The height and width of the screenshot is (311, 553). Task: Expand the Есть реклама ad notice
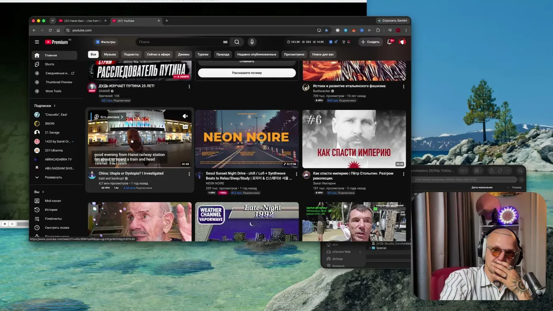(x=109, y=117)
